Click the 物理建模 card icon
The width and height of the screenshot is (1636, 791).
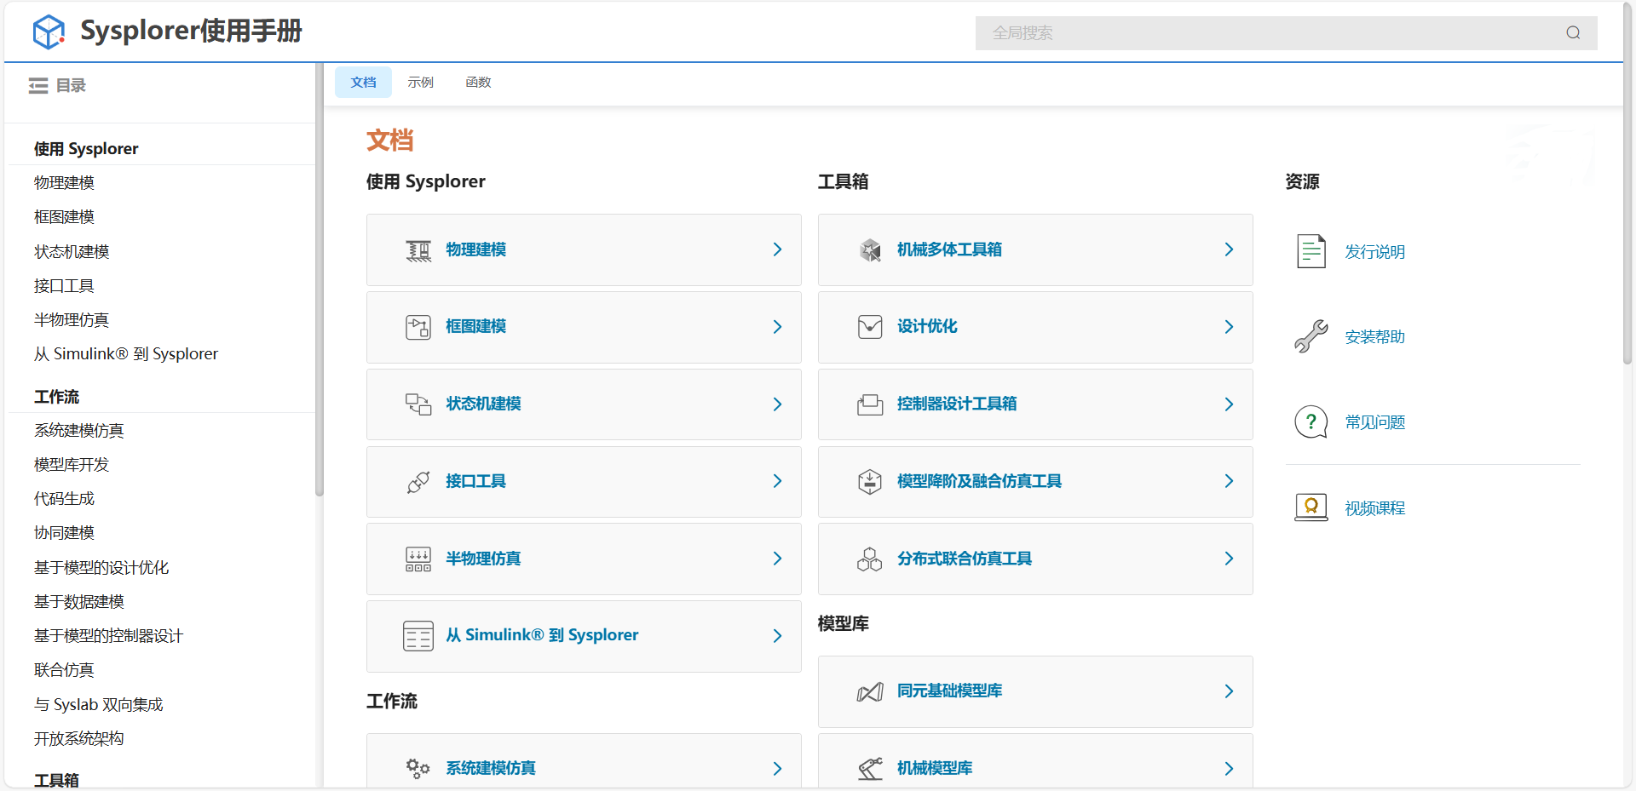[x=418, y=250]
